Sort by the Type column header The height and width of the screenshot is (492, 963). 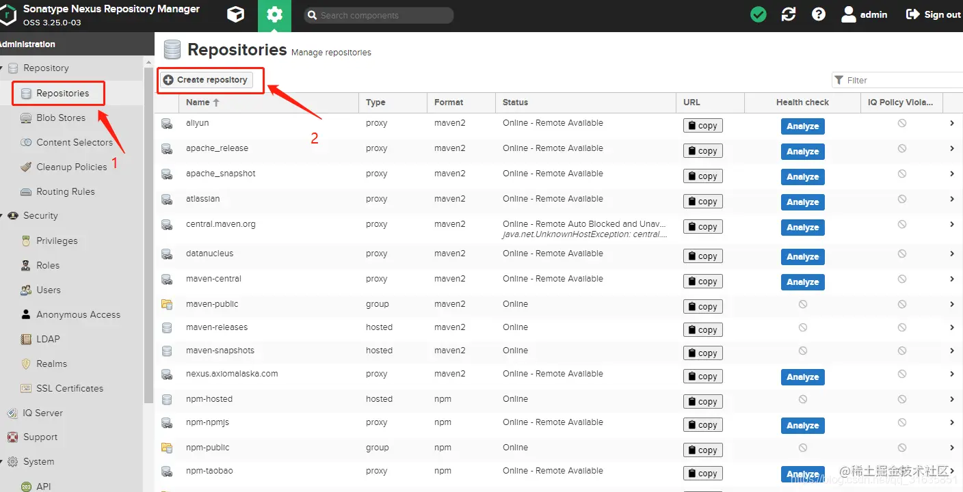pos(393,102)
